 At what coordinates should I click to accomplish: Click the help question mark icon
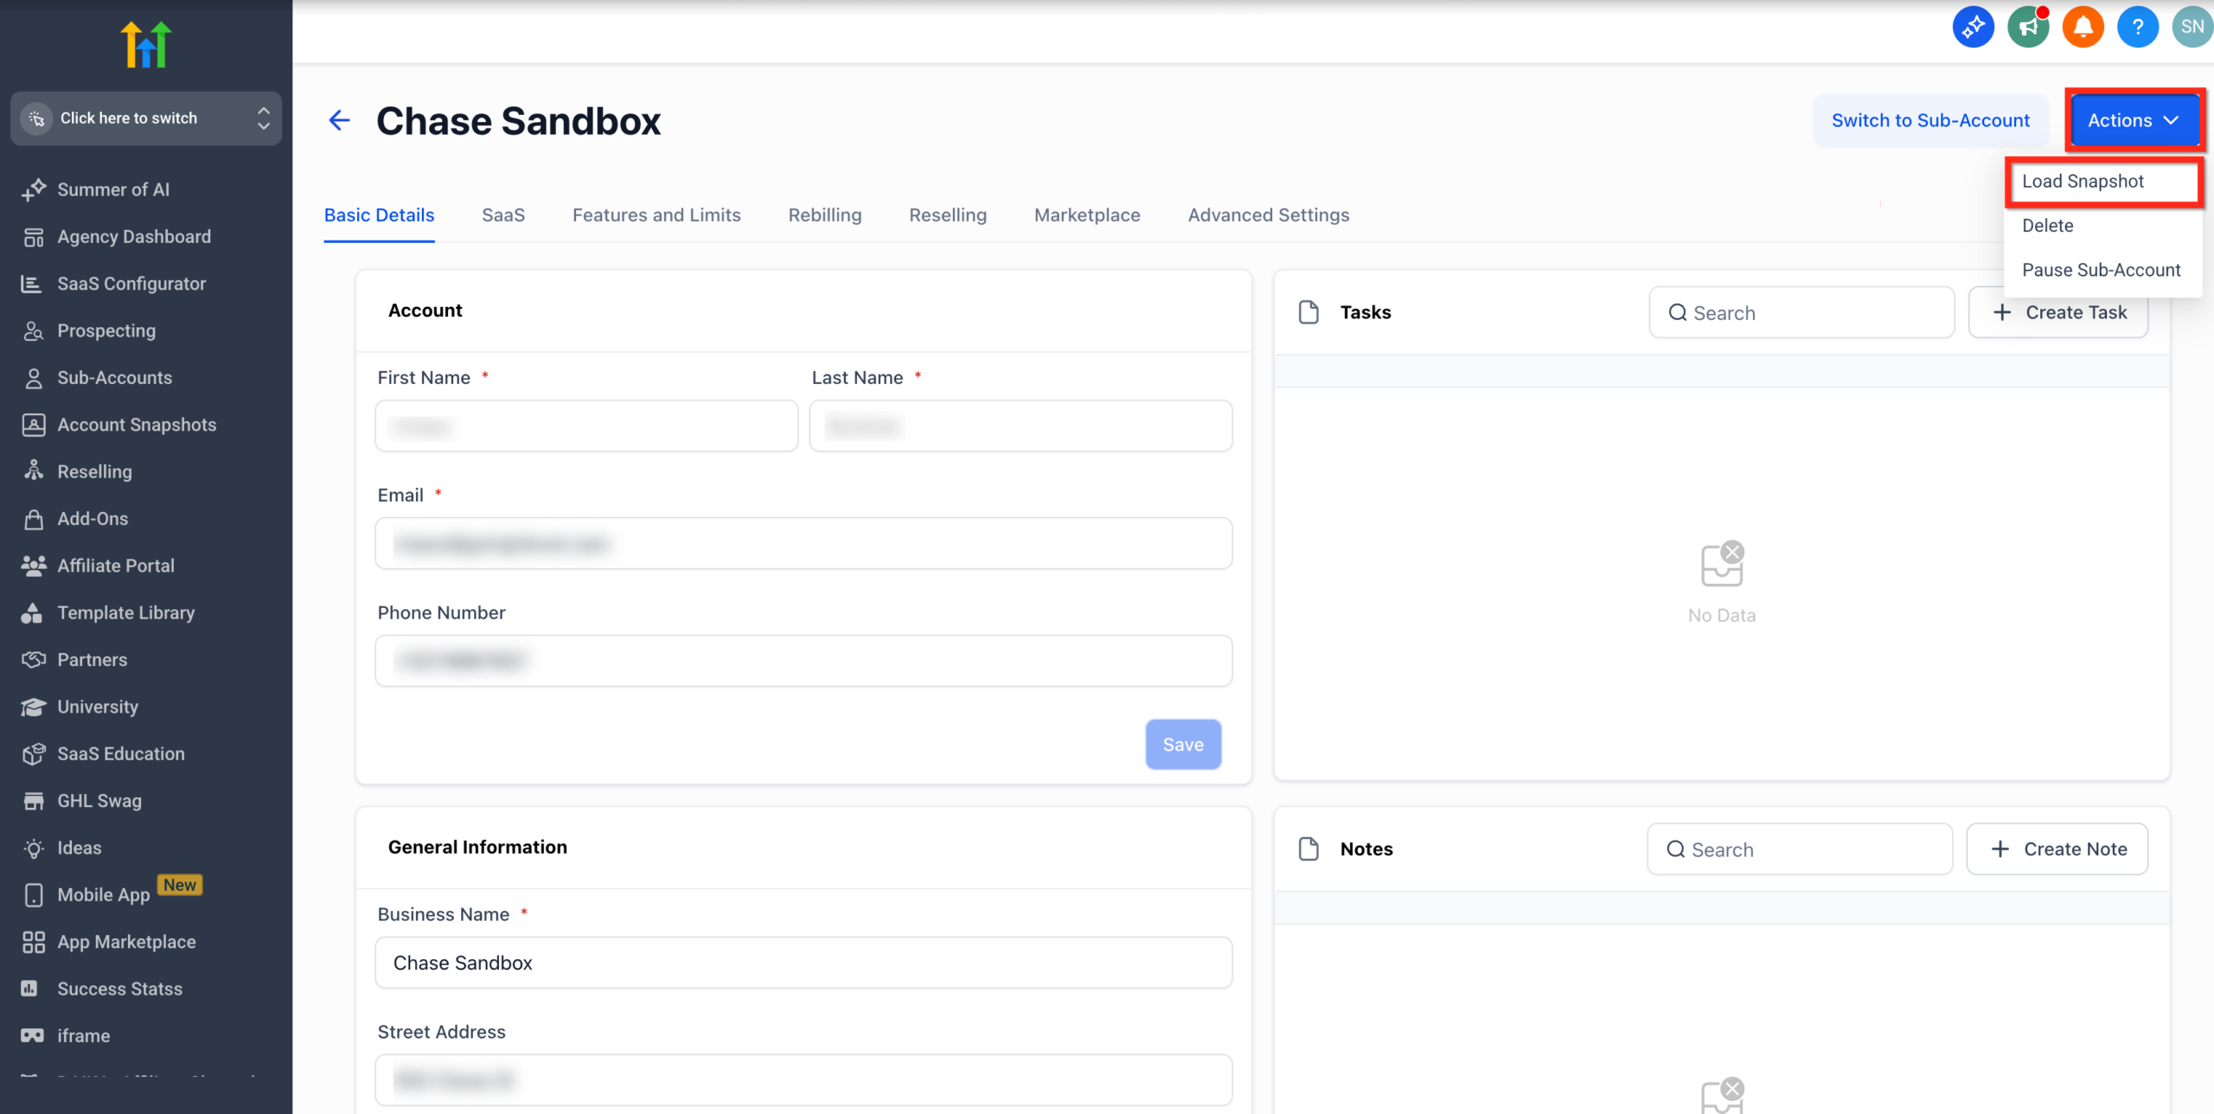pos(2138,27)
